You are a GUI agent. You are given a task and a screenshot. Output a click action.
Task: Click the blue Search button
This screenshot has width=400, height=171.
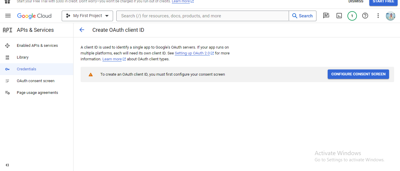tap(303, 16)
